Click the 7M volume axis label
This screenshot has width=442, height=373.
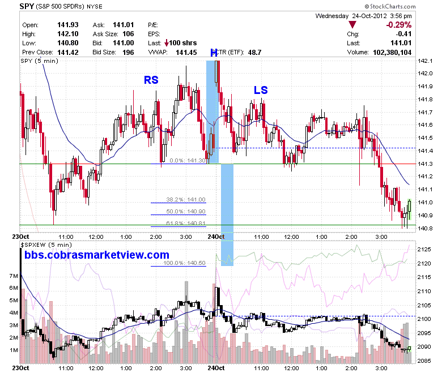point(14,276)
